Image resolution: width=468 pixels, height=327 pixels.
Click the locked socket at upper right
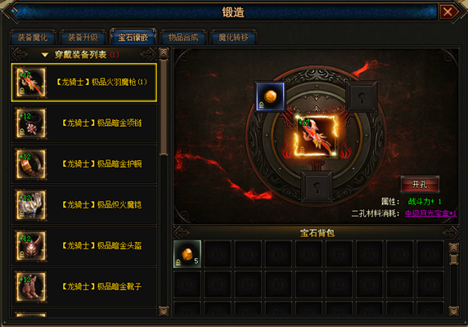[x=362, y=96]
